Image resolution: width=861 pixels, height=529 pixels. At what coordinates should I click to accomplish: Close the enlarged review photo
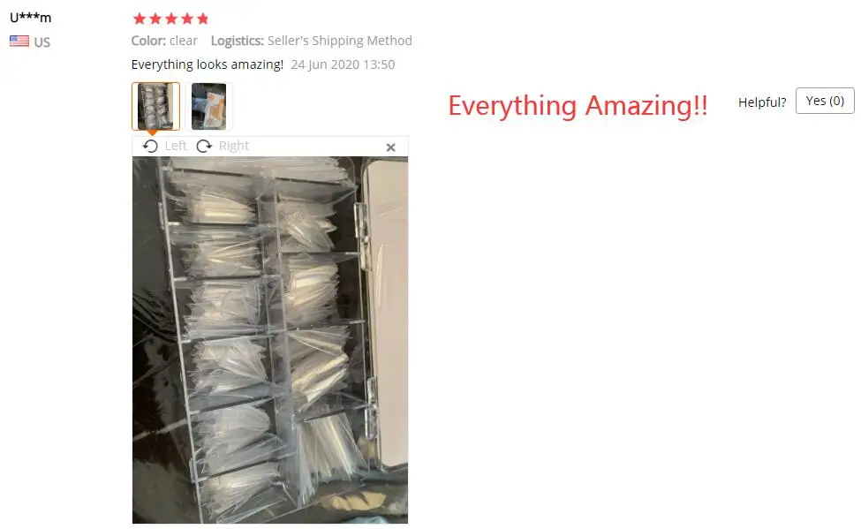pos(390,147)
